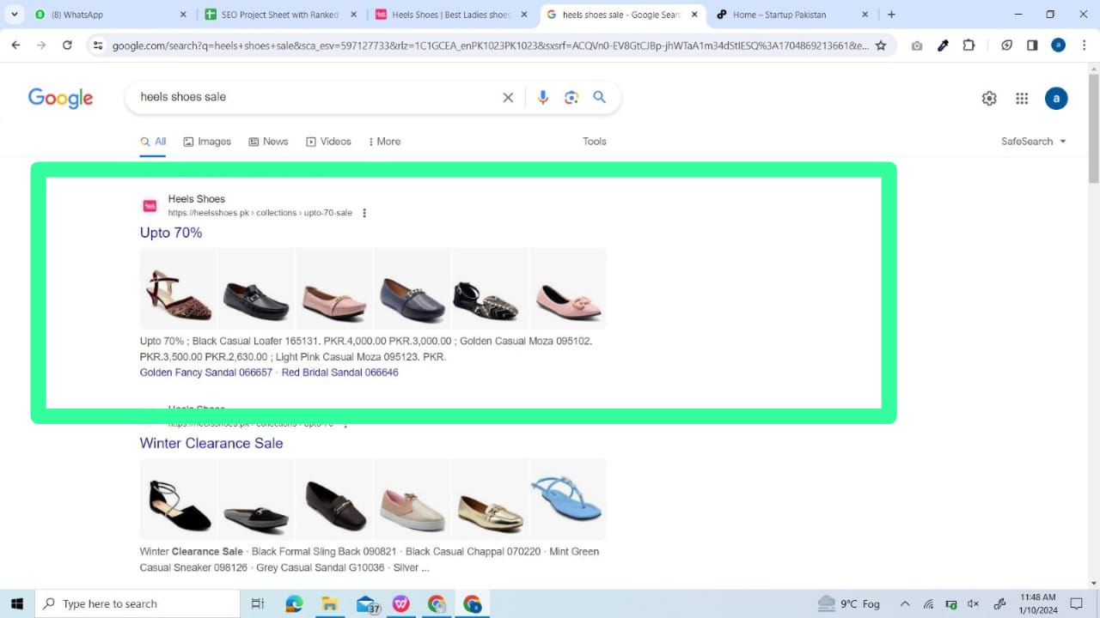This screenshot has height=618, width=1100.
Task: View site information icon in address bar
Action: click(98, 45)
